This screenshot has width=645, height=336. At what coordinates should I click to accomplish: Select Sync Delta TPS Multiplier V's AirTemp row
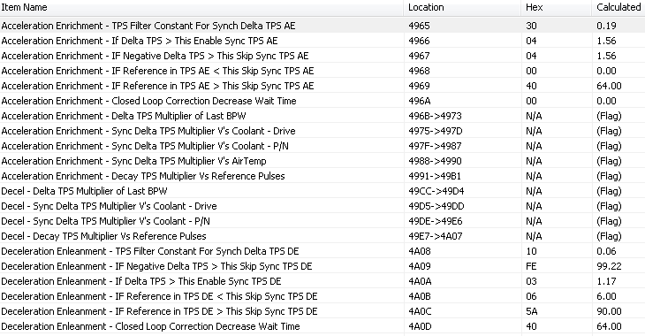[x=322, y=161]
